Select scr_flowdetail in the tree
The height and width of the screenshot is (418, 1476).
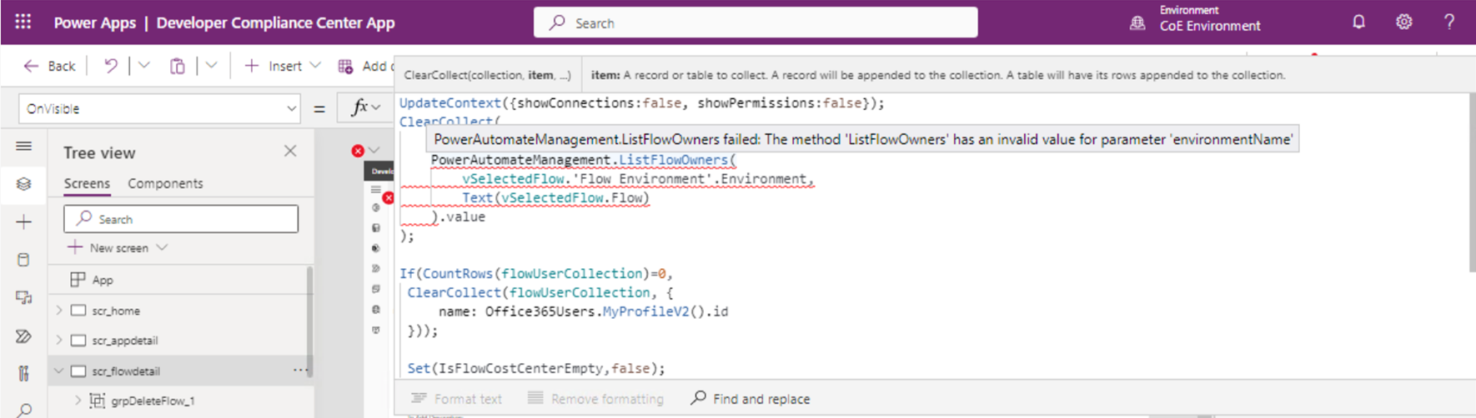click(125, 371)
